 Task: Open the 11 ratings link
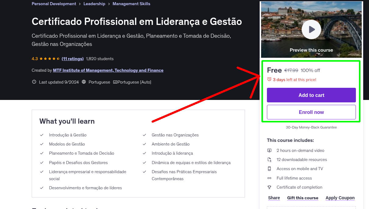(x=73, y=59)
